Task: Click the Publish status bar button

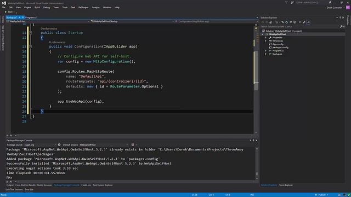Action: pos(322,195)
